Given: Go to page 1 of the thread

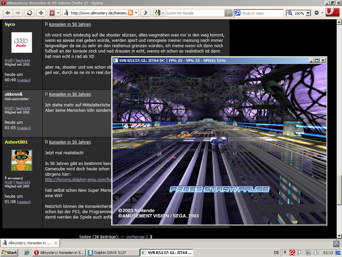Looking at the screenshot, I should point(147,237).
